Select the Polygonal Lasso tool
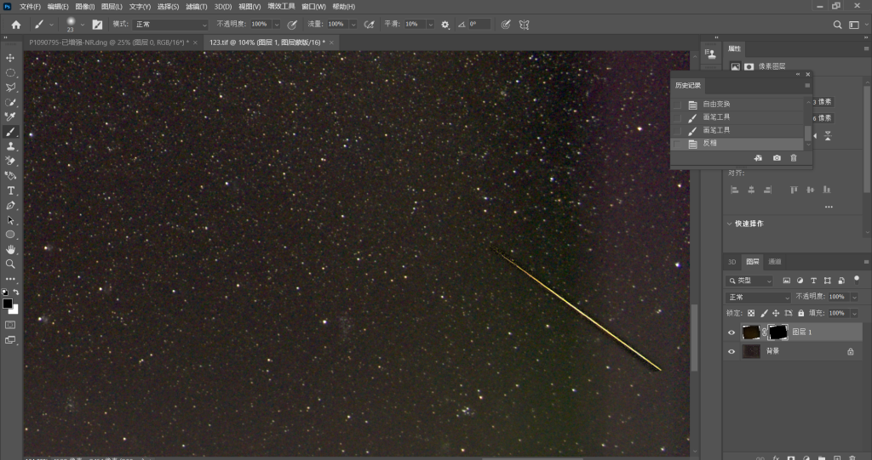The width and height of the screenshot is (872, 460). click(10, 88)
